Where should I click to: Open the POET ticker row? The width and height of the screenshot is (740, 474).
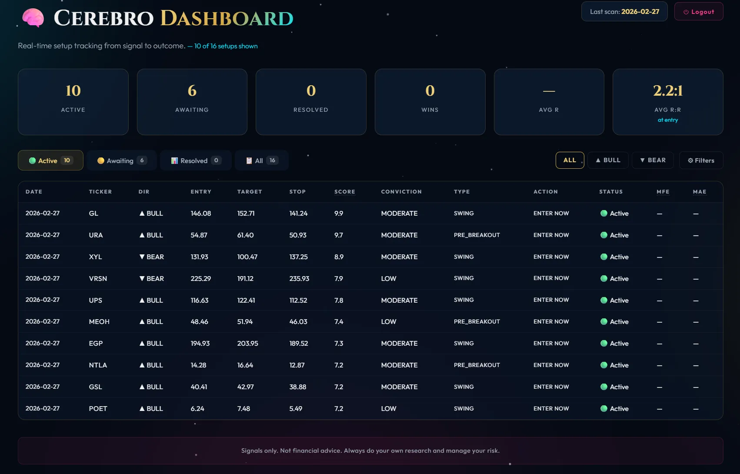(370, 409)
